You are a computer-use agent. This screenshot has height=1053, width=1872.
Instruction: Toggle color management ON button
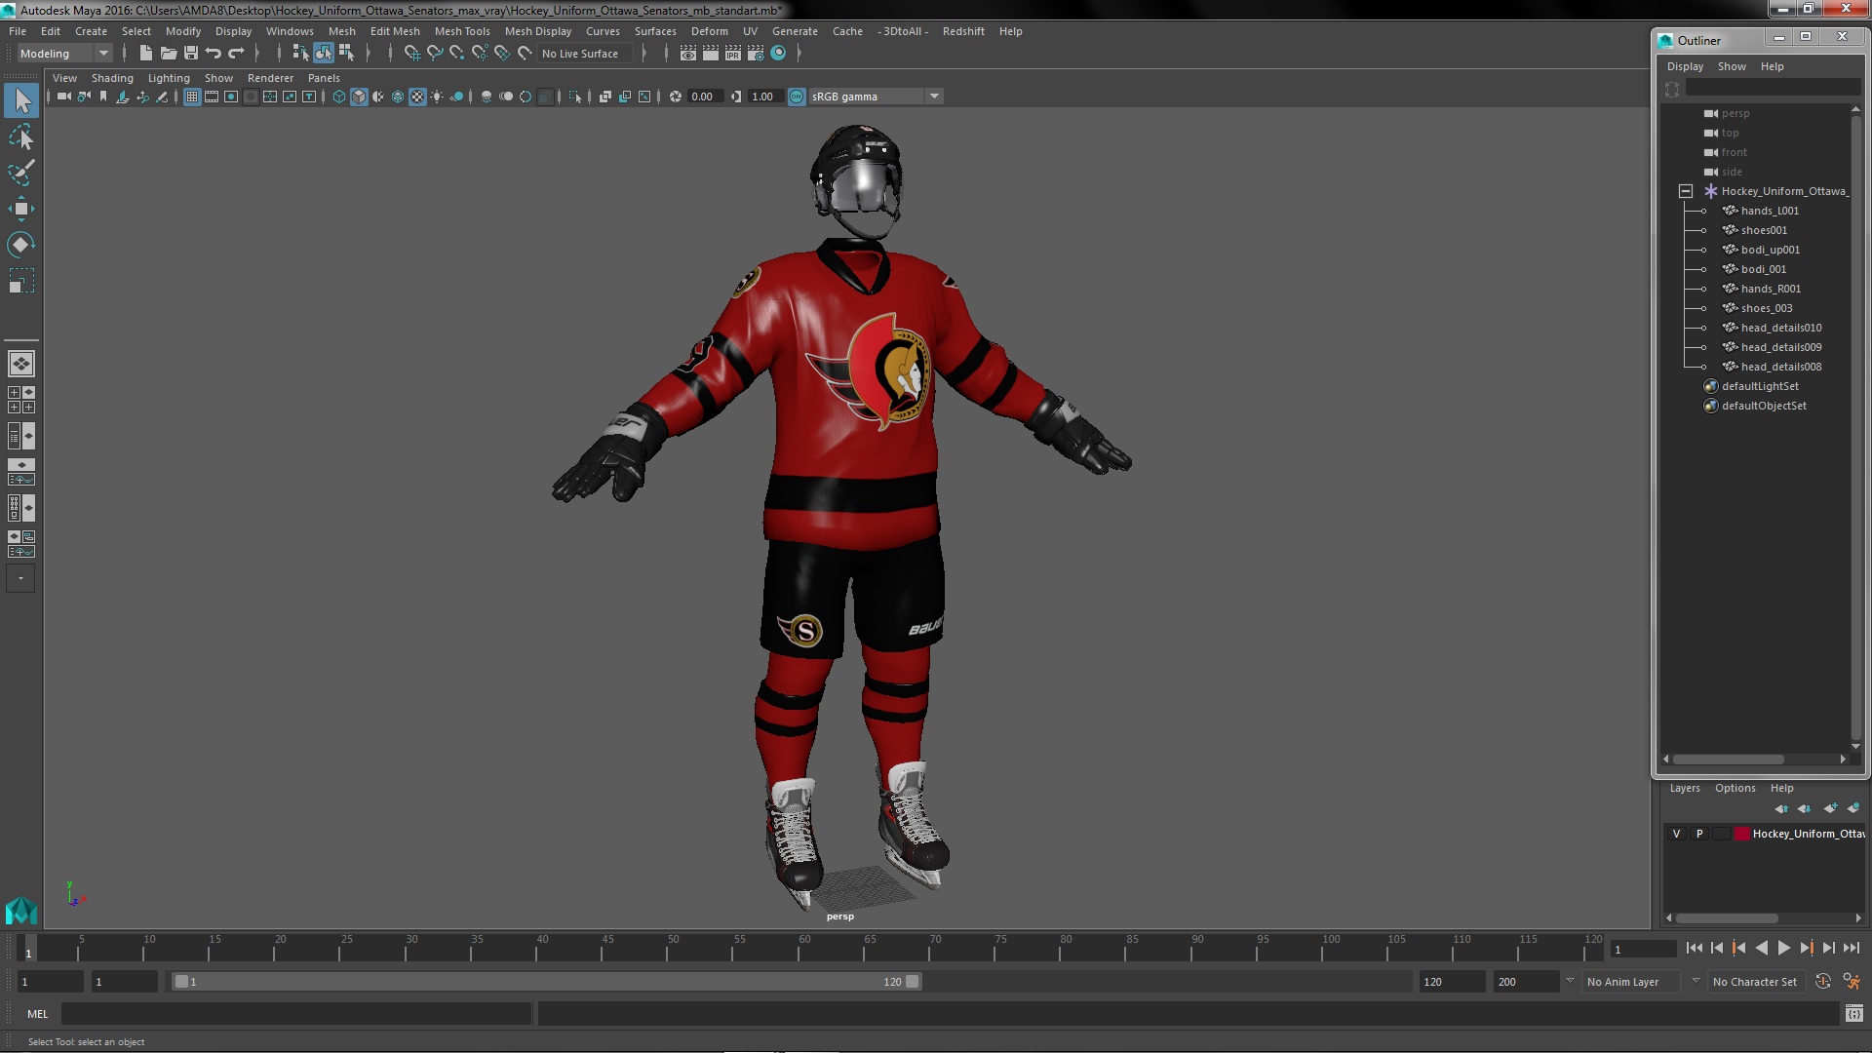[797, 97]
